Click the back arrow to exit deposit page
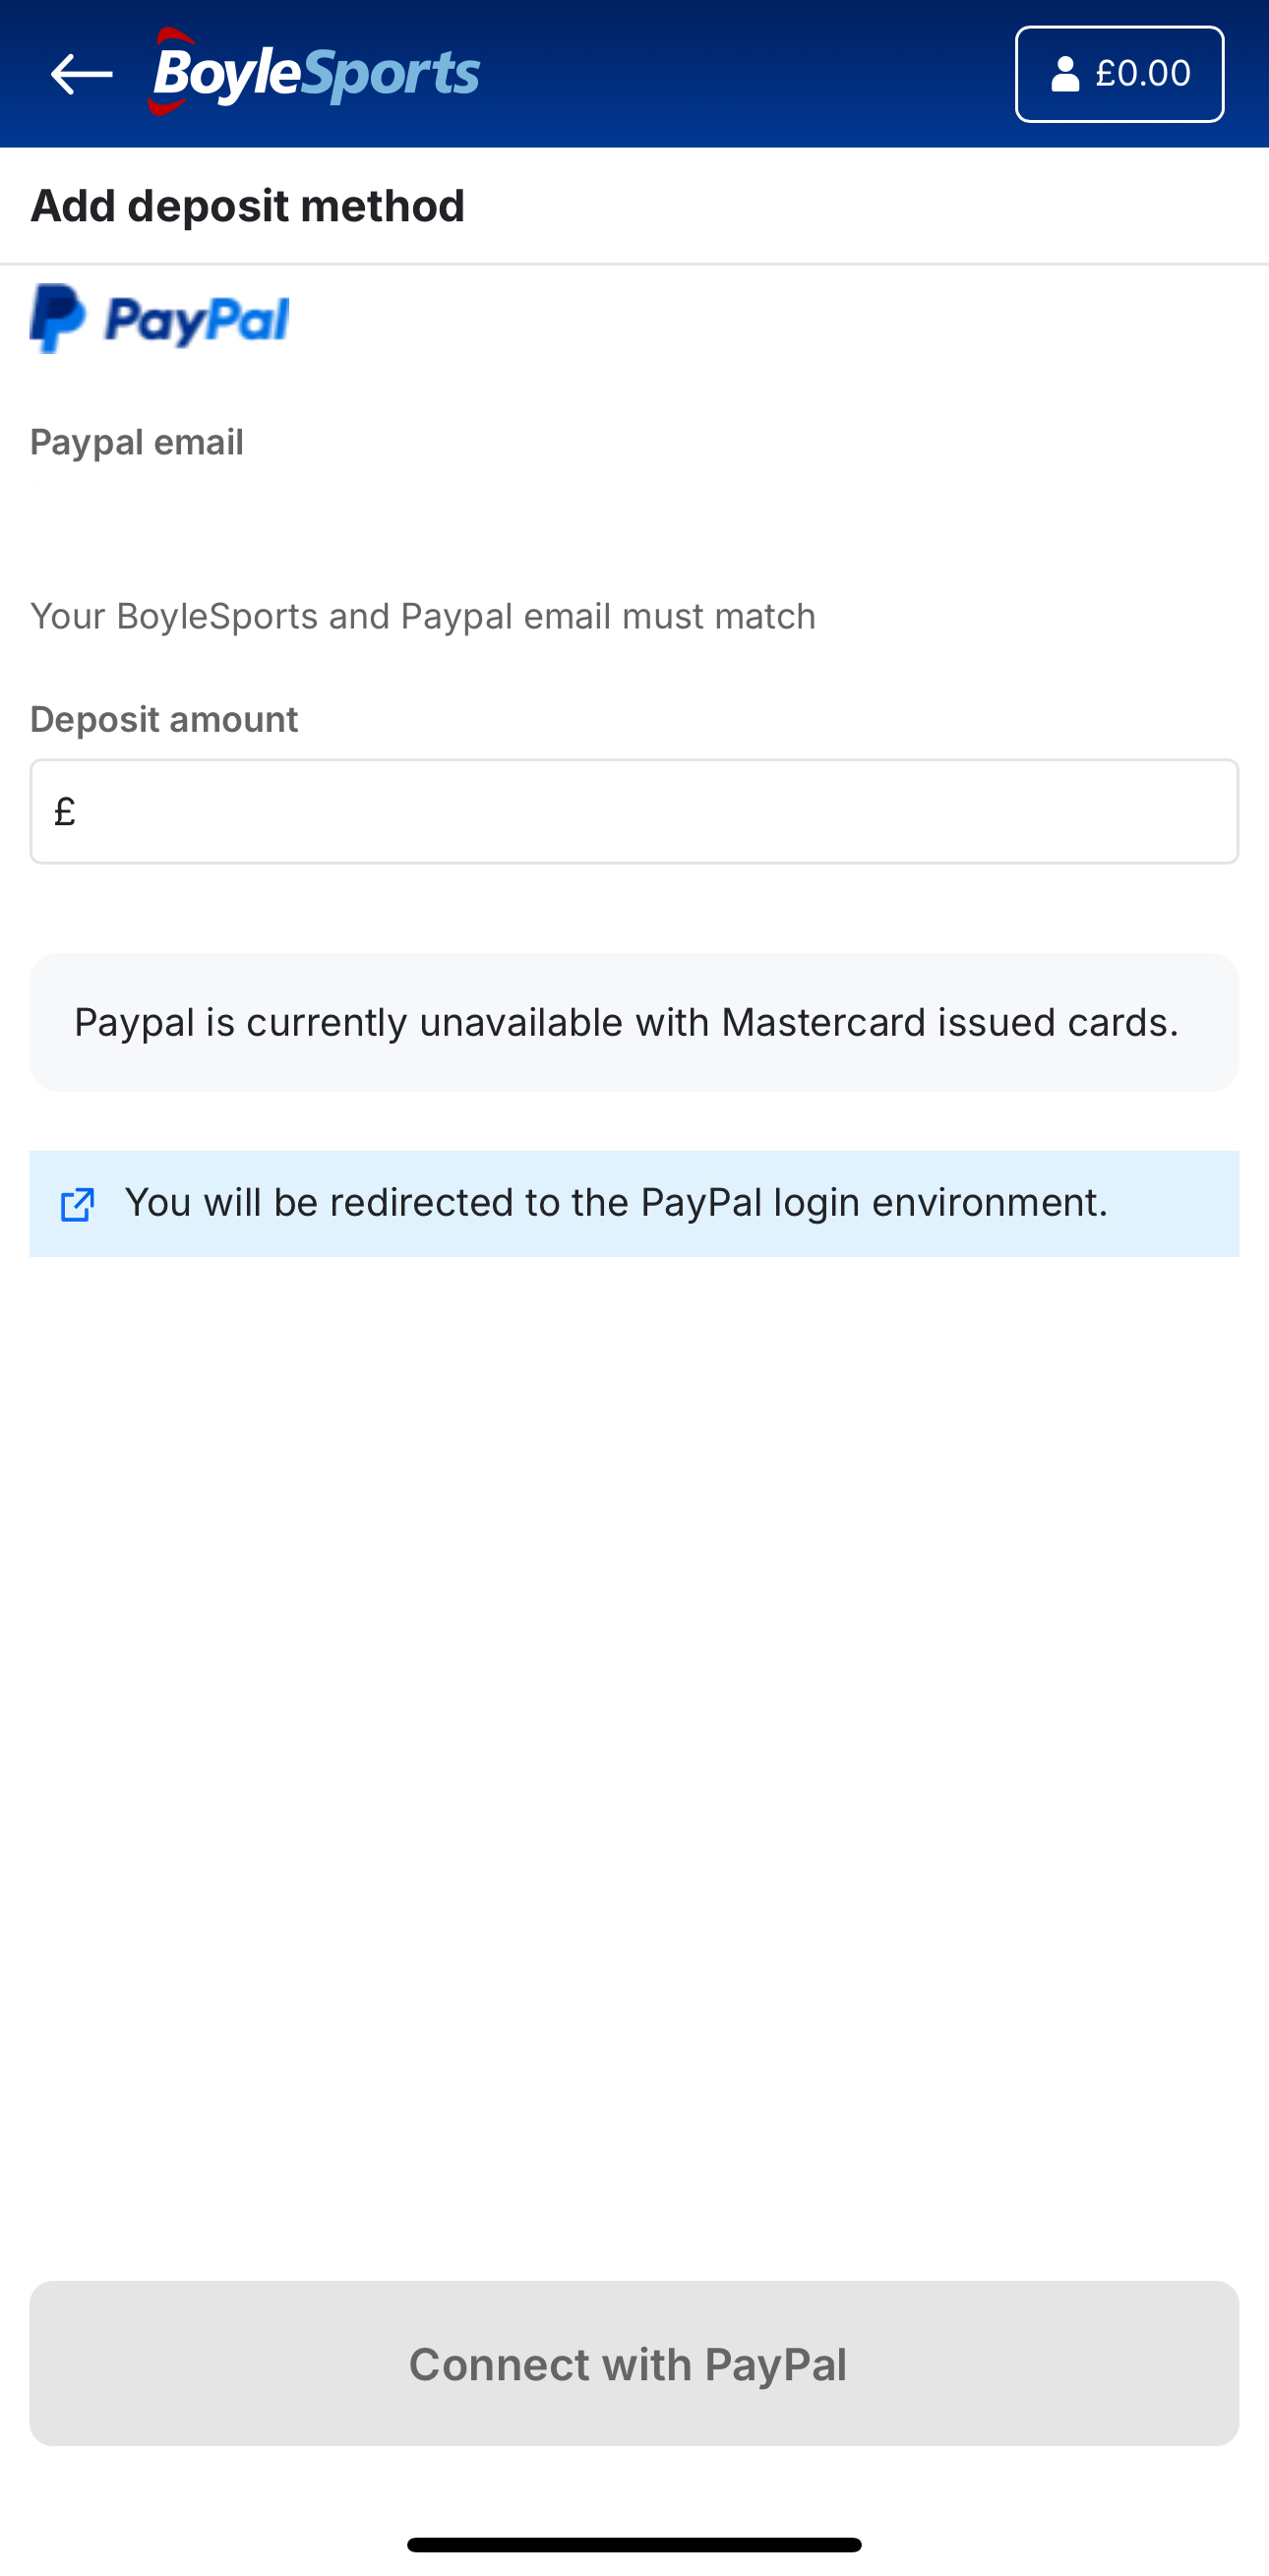This screenshot has height=2576, width=1269. point(78,73)
